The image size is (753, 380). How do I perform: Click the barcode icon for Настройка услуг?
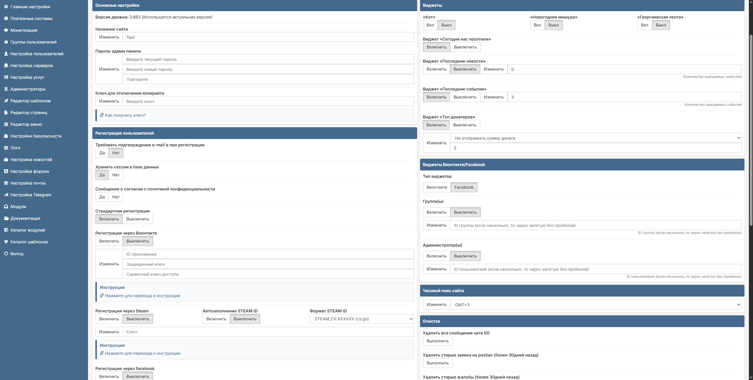pos(6,77)
